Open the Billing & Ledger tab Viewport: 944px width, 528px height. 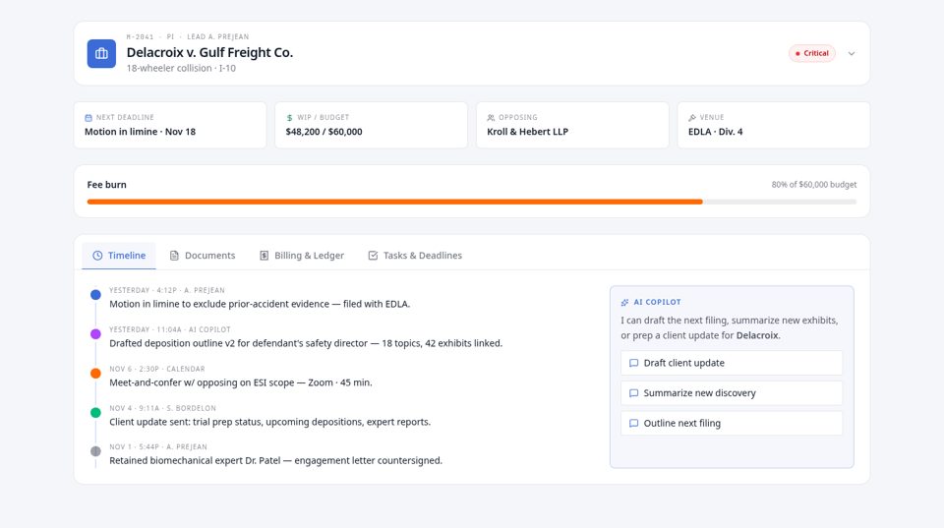[x=302, y=256]
